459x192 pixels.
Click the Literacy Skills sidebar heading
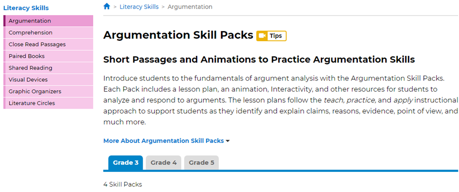(x=26, y=8)
